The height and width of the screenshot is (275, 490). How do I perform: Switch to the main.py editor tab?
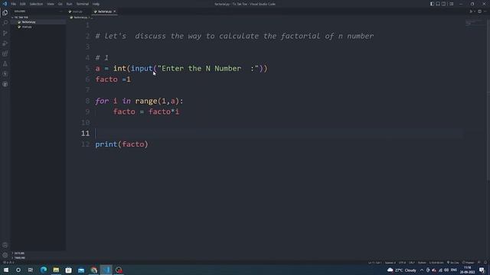point(77,11)
